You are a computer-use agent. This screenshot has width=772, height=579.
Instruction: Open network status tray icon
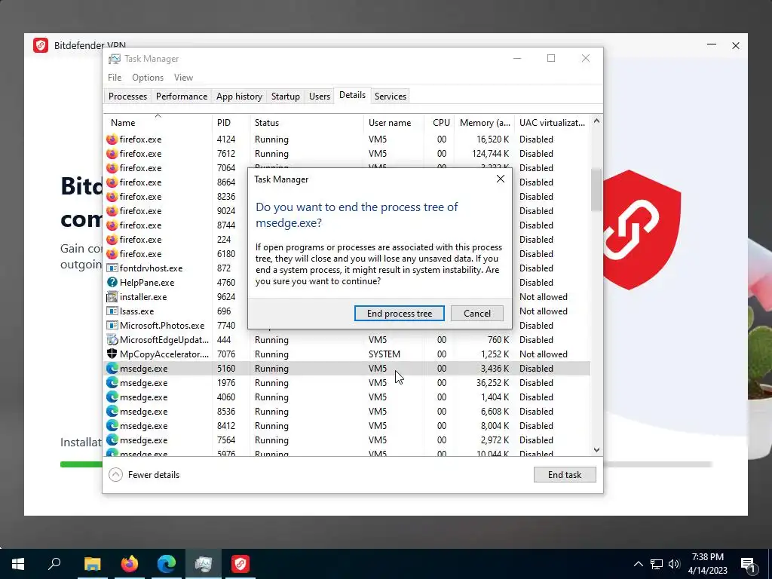point(657,564)
